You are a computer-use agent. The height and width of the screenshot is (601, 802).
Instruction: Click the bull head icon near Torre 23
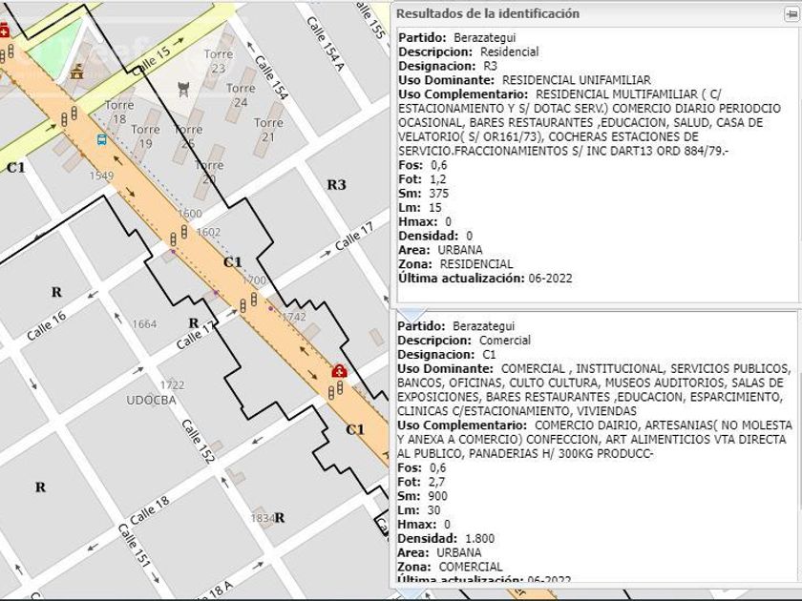(183, 90)
